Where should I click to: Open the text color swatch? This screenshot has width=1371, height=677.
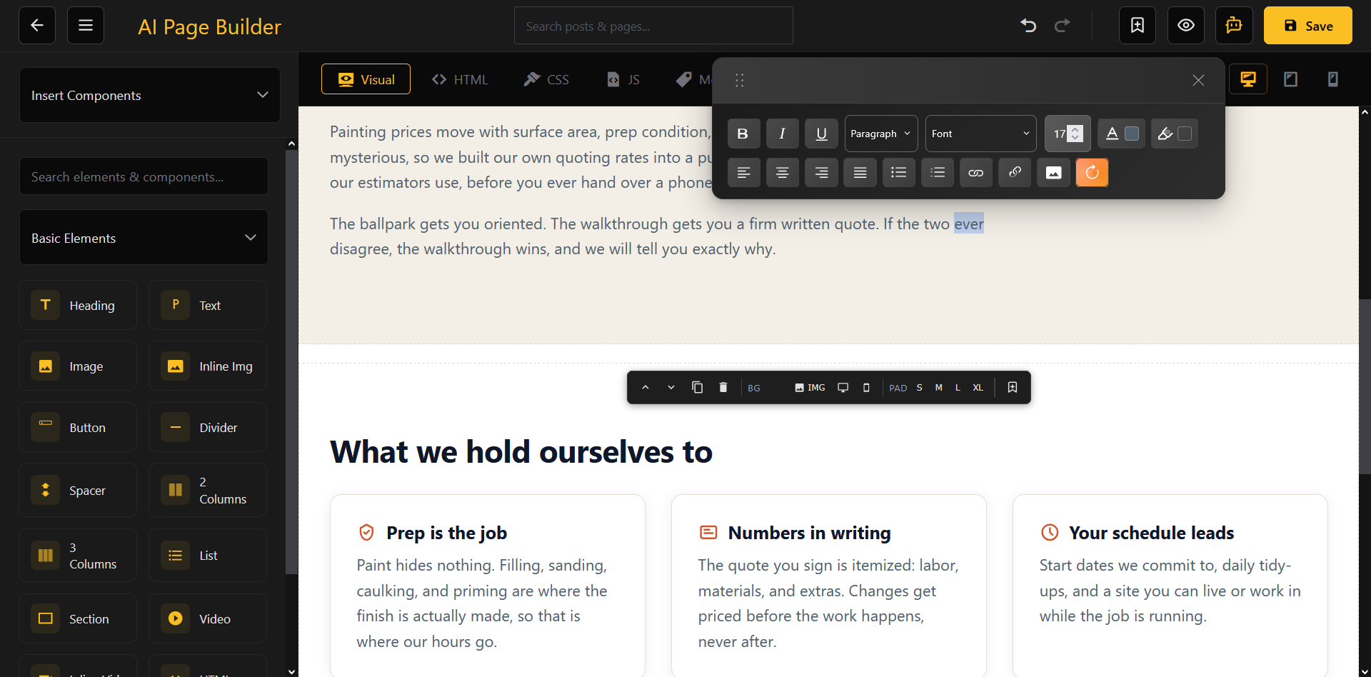tap(1132, 134)
